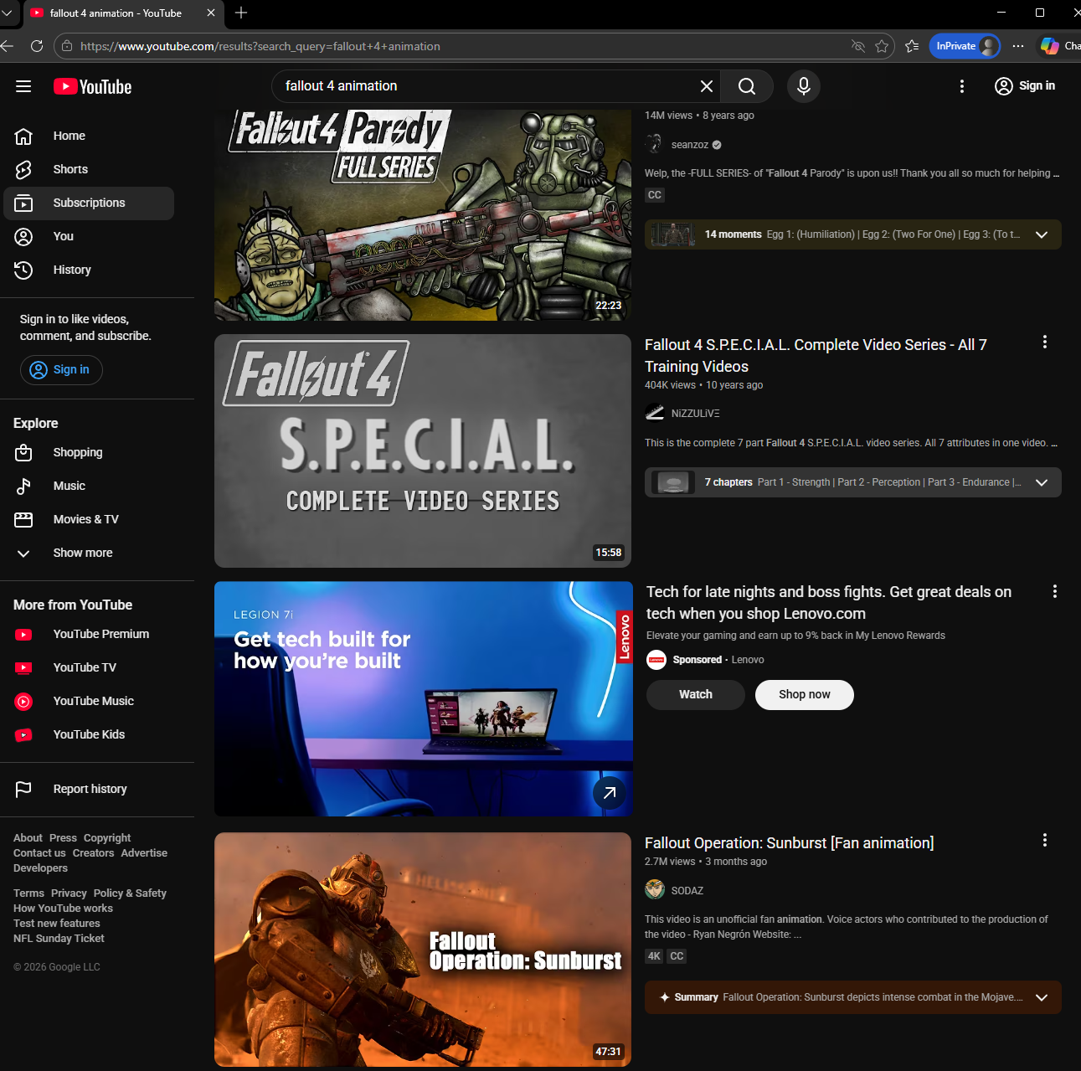Visit the NIZZULIVE channel
1081x1071 pixels.
[x=695, y=414]
